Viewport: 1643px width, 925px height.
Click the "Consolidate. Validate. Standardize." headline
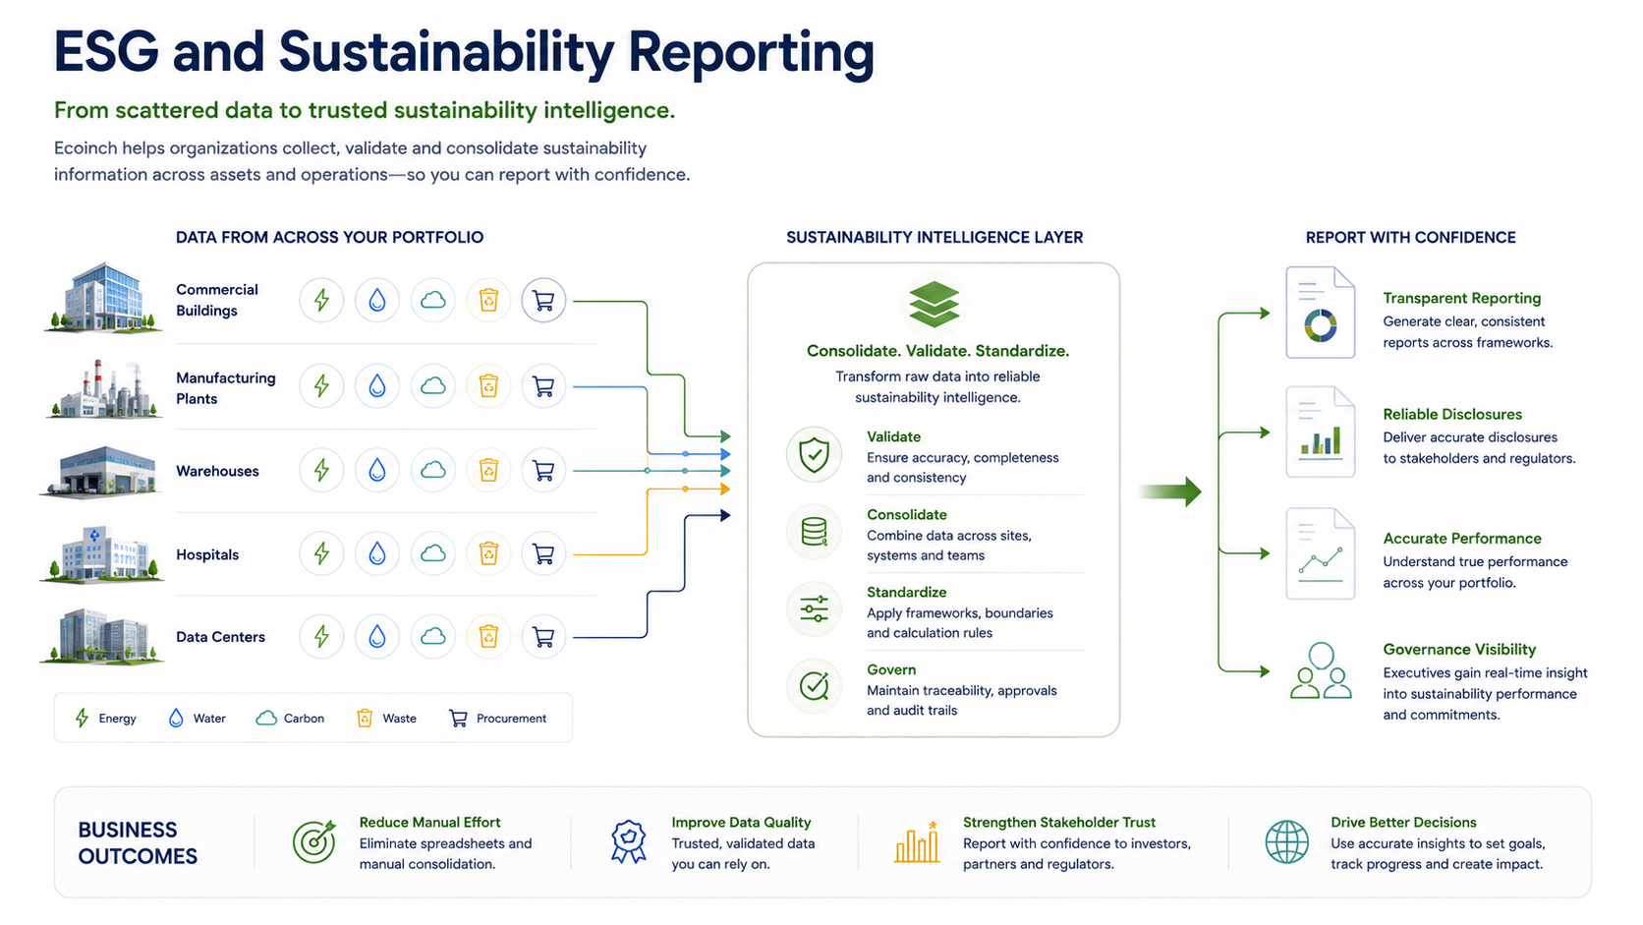tap(937, 351)
